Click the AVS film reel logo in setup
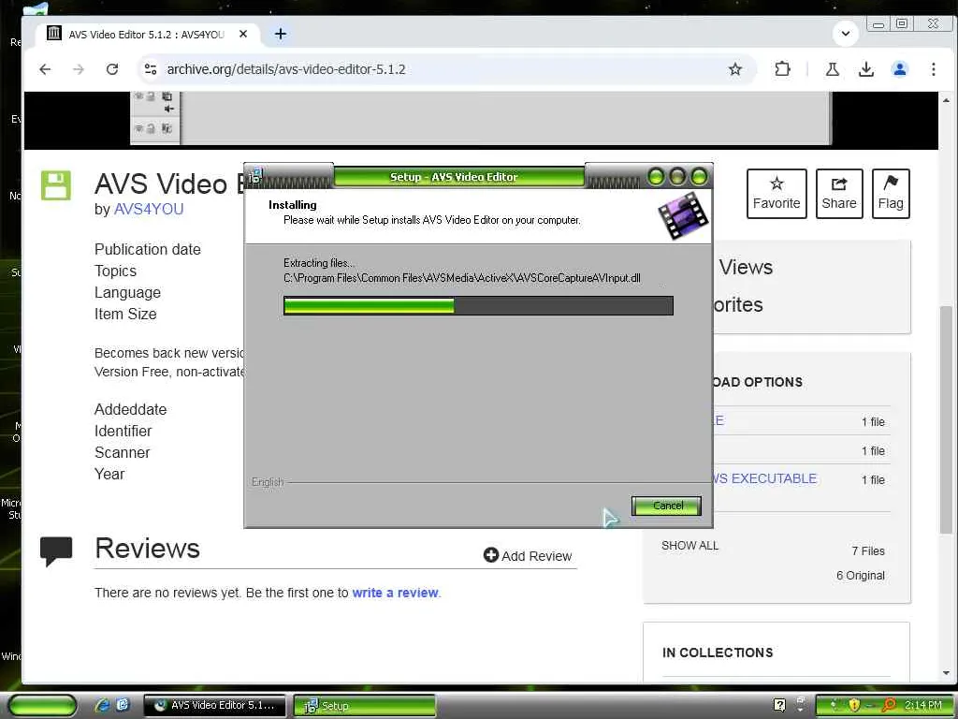Image resolution: width=958 pixels, height=719 pixels. pos(684,215)
